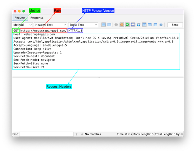Toggle the green follow-redirect arrow icon
This screenshot has height=153, width=196.
tap(127, 25)
